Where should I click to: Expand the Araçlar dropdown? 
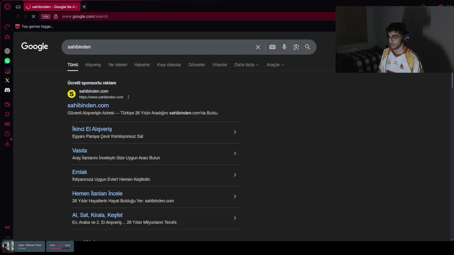[x=275, y=65]
